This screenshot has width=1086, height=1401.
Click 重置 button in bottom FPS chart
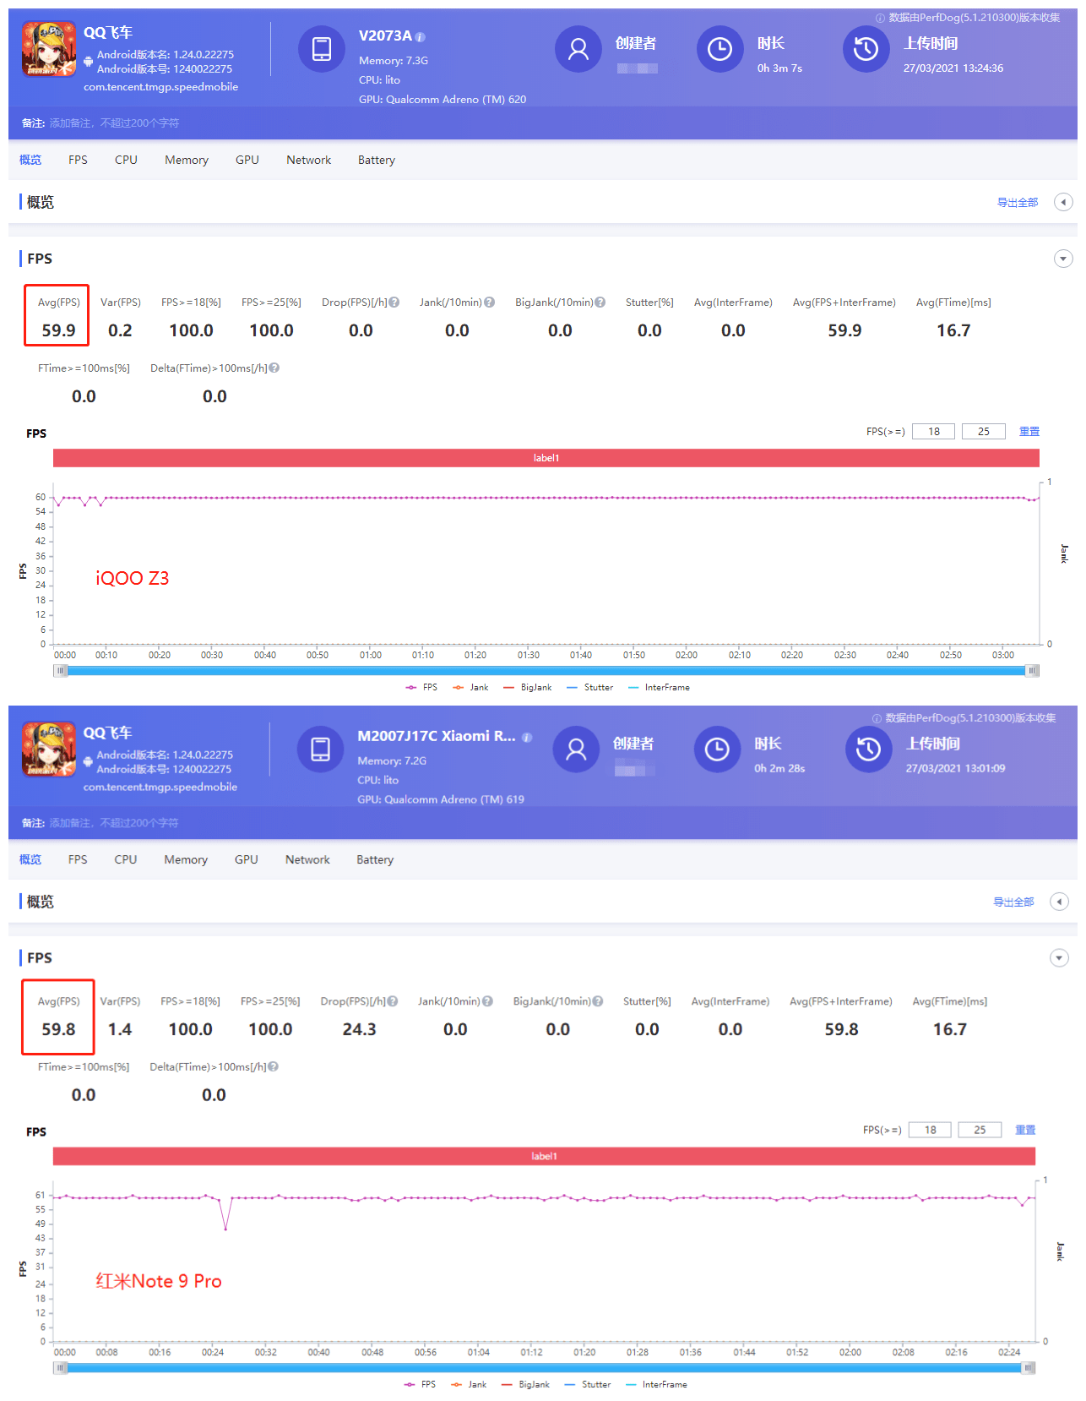pyautogui.click(x=1025, y=1131)
